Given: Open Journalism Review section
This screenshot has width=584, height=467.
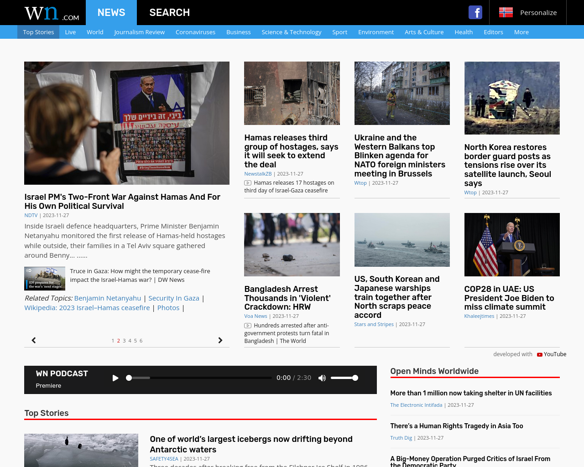Looking at the screenshot, I should click(x=140, y=32).
